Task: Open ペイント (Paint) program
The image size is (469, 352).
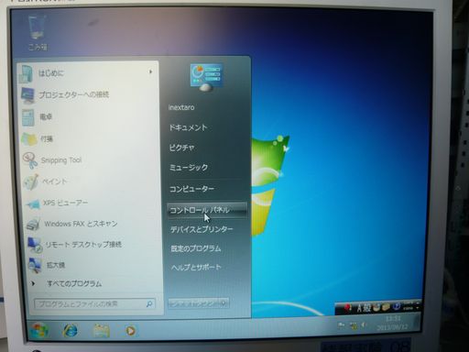Action: (45, 181)
